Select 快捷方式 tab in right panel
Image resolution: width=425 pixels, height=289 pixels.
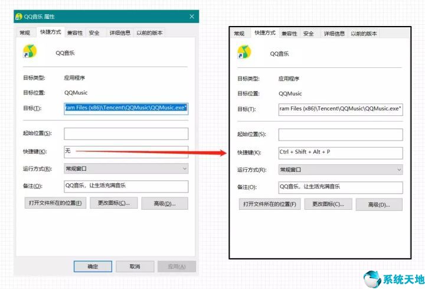[265, 33]
